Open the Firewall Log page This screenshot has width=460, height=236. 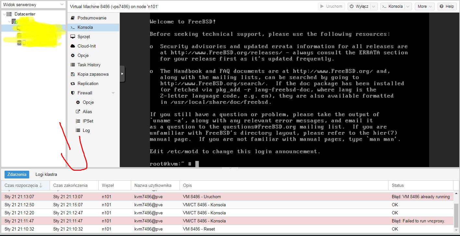pos(86,131)
